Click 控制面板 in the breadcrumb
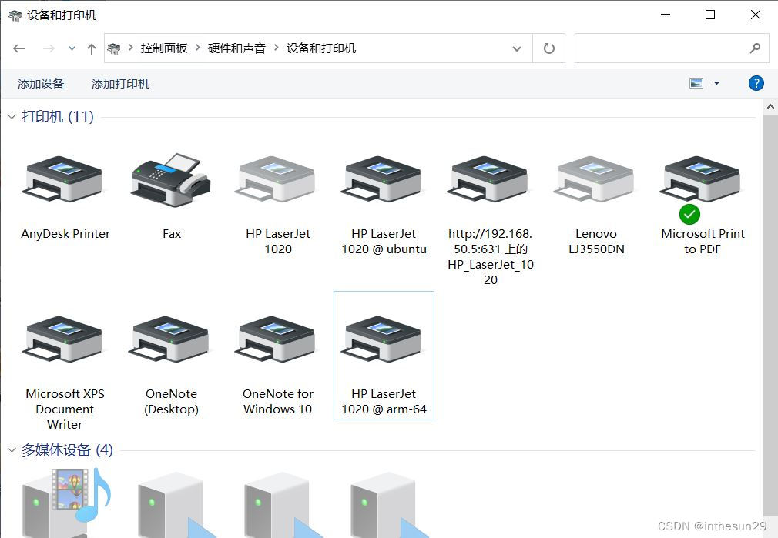 click(164, 48)
